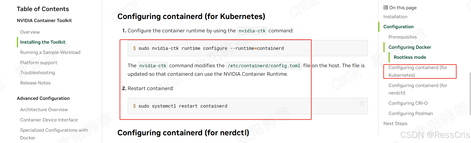Viewport: 471px width, 143px height.
Task: Jump to Configuring Docker section
Action: 410,47
